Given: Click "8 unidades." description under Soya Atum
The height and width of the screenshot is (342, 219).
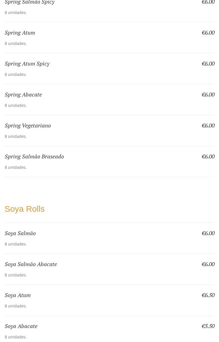Looking at the screenshot, I should [x=16, y=306].
